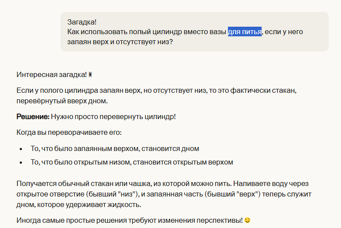This screenshot has width=341, height=228.
Task: Click the highlighted text "для питья"
Action: tap(245, 32)
